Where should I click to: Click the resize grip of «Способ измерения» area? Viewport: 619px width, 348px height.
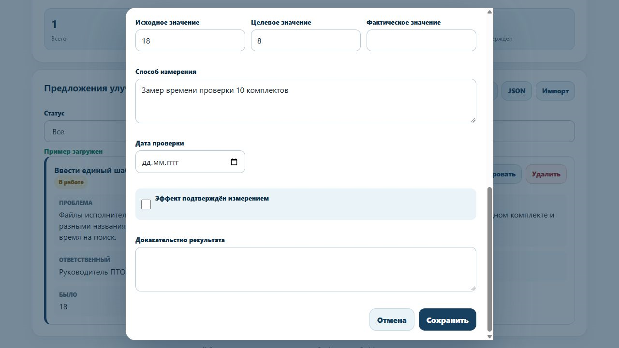pyautogui.click(x=472, y=119)
